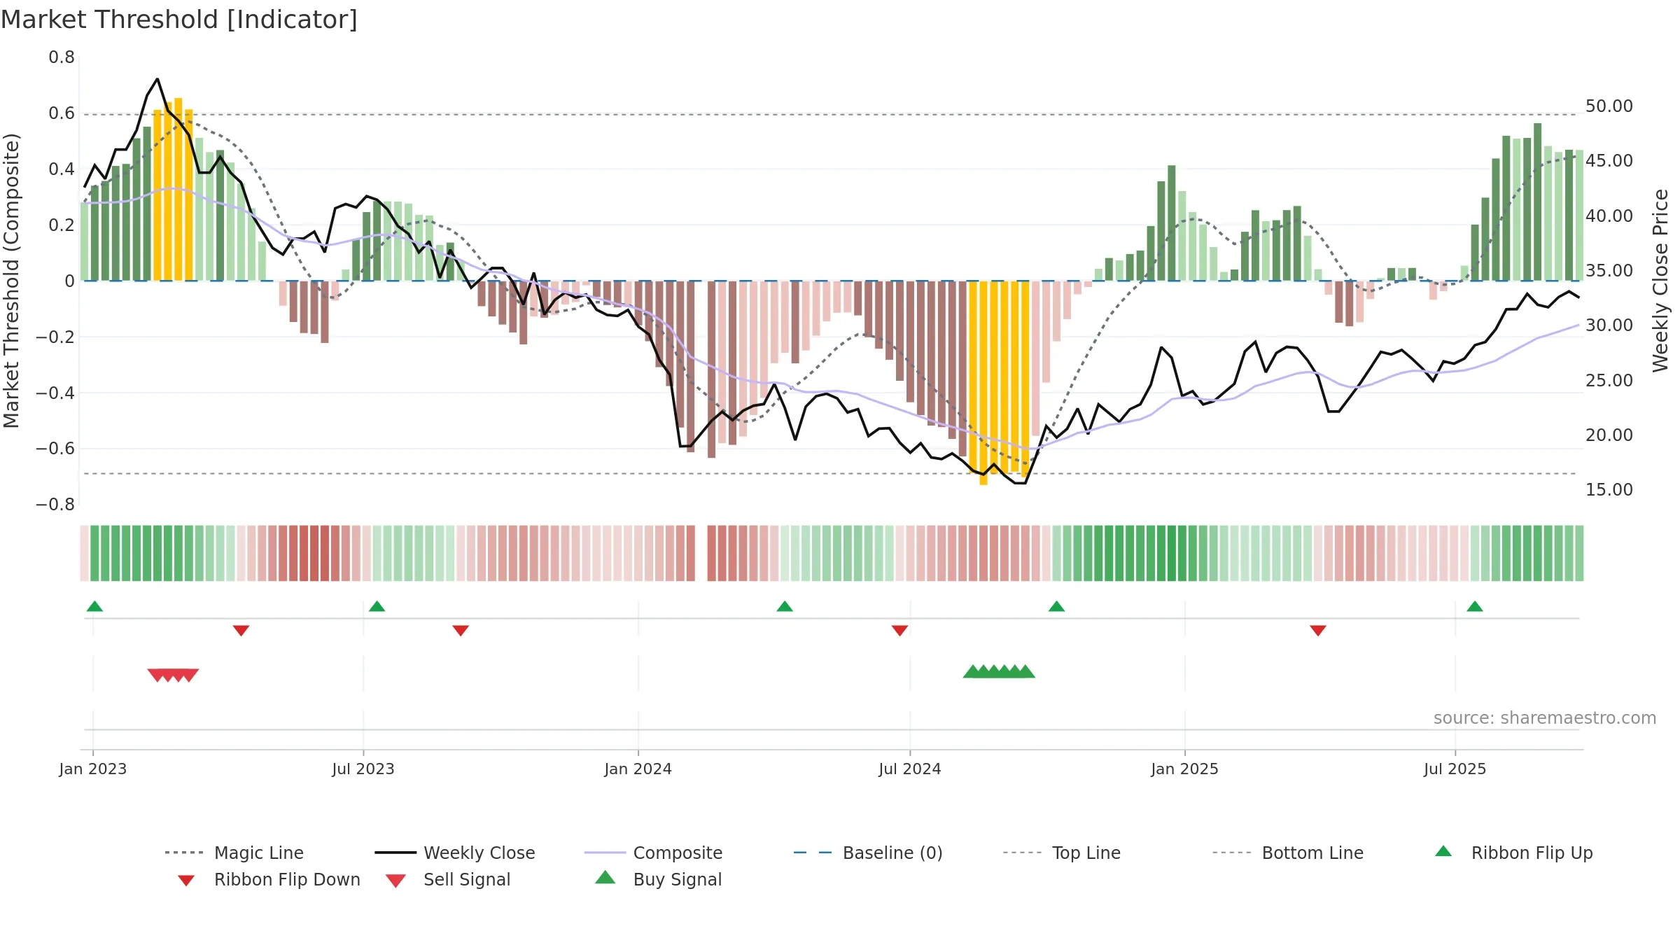Click the 30.00 price axis label
The width and height of the screenshot is (1680, 945).
(1609, 325)
